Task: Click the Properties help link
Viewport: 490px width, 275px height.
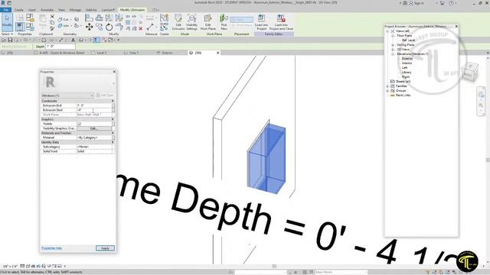Action: [51, 248]
